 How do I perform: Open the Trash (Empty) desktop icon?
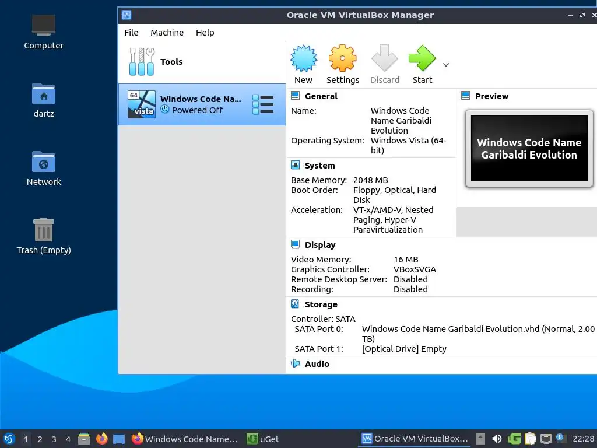(44, 236)
